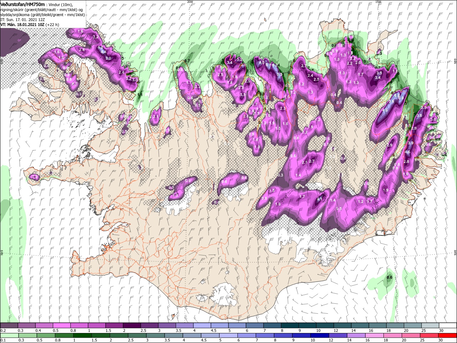Pick rain legend swatch between 16 and 18
Viewport: 457px width, 343px height.
click(374, 335)
